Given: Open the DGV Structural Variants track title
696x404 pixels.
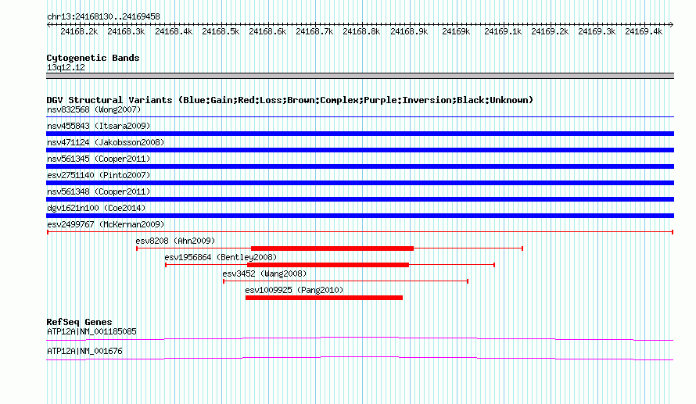Looking at the screenshot, I should pyautogui.click(x=290, y=100).
